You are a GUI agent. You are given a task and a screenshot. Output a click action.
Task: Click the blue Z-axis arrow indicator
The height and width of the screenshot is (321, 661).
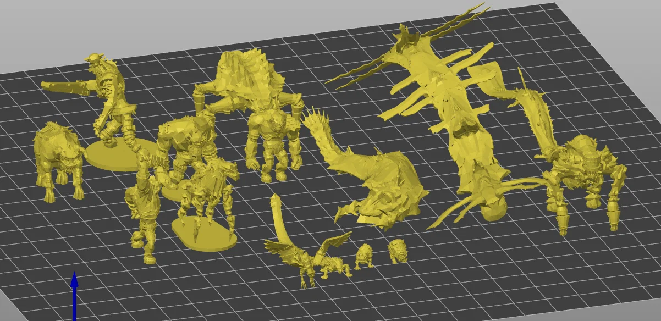[74, 295]
